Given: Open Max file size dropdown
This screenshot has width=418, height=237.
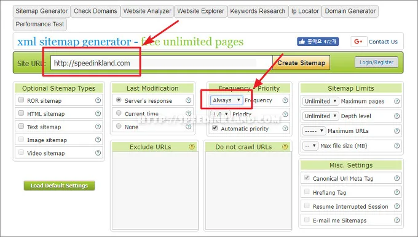Looking at the screenshot, I should pyautogui.click(x=310, y=146).
